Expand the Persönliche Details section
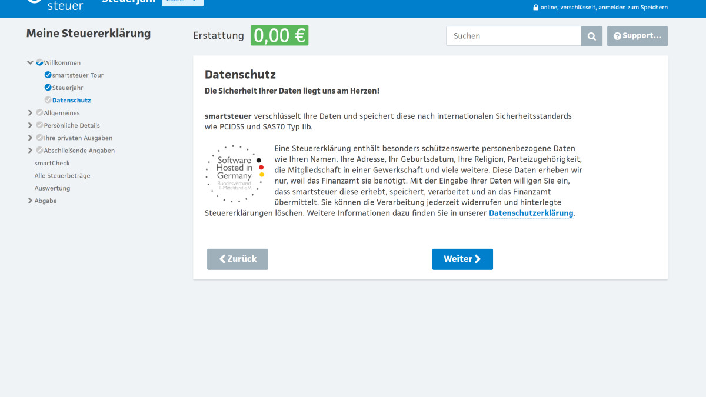This screenshot has width=706, height=397. tap(30, 125)
